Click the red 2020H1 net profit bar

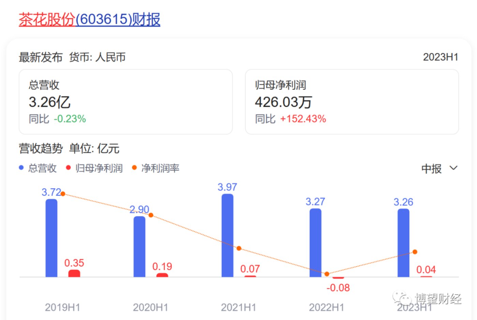pos(162,275)
